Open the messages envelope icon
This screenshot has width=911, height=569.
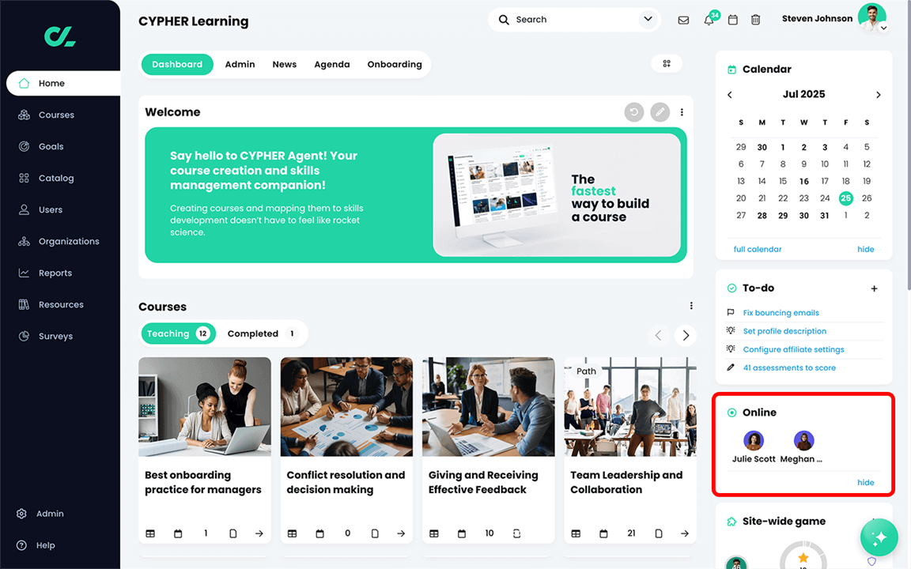click(683, 20)
